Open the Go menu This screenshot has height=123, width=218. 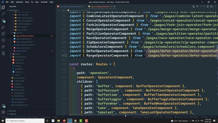point(32,2)
